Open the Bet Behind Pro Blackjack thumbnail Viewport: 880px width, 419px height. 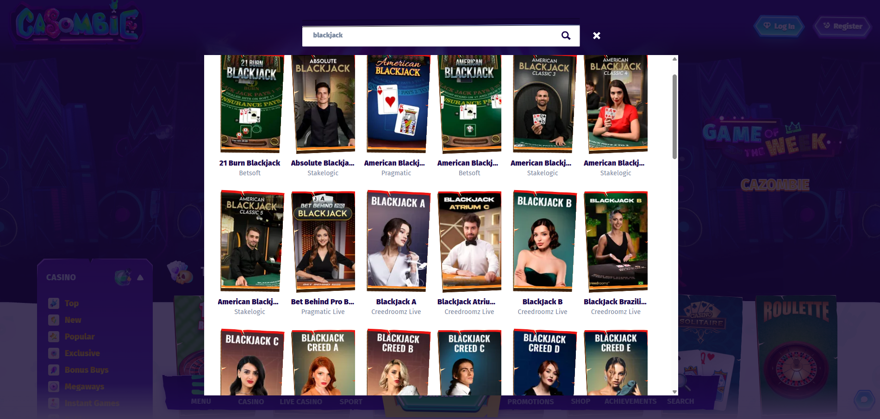click(324, 241)
